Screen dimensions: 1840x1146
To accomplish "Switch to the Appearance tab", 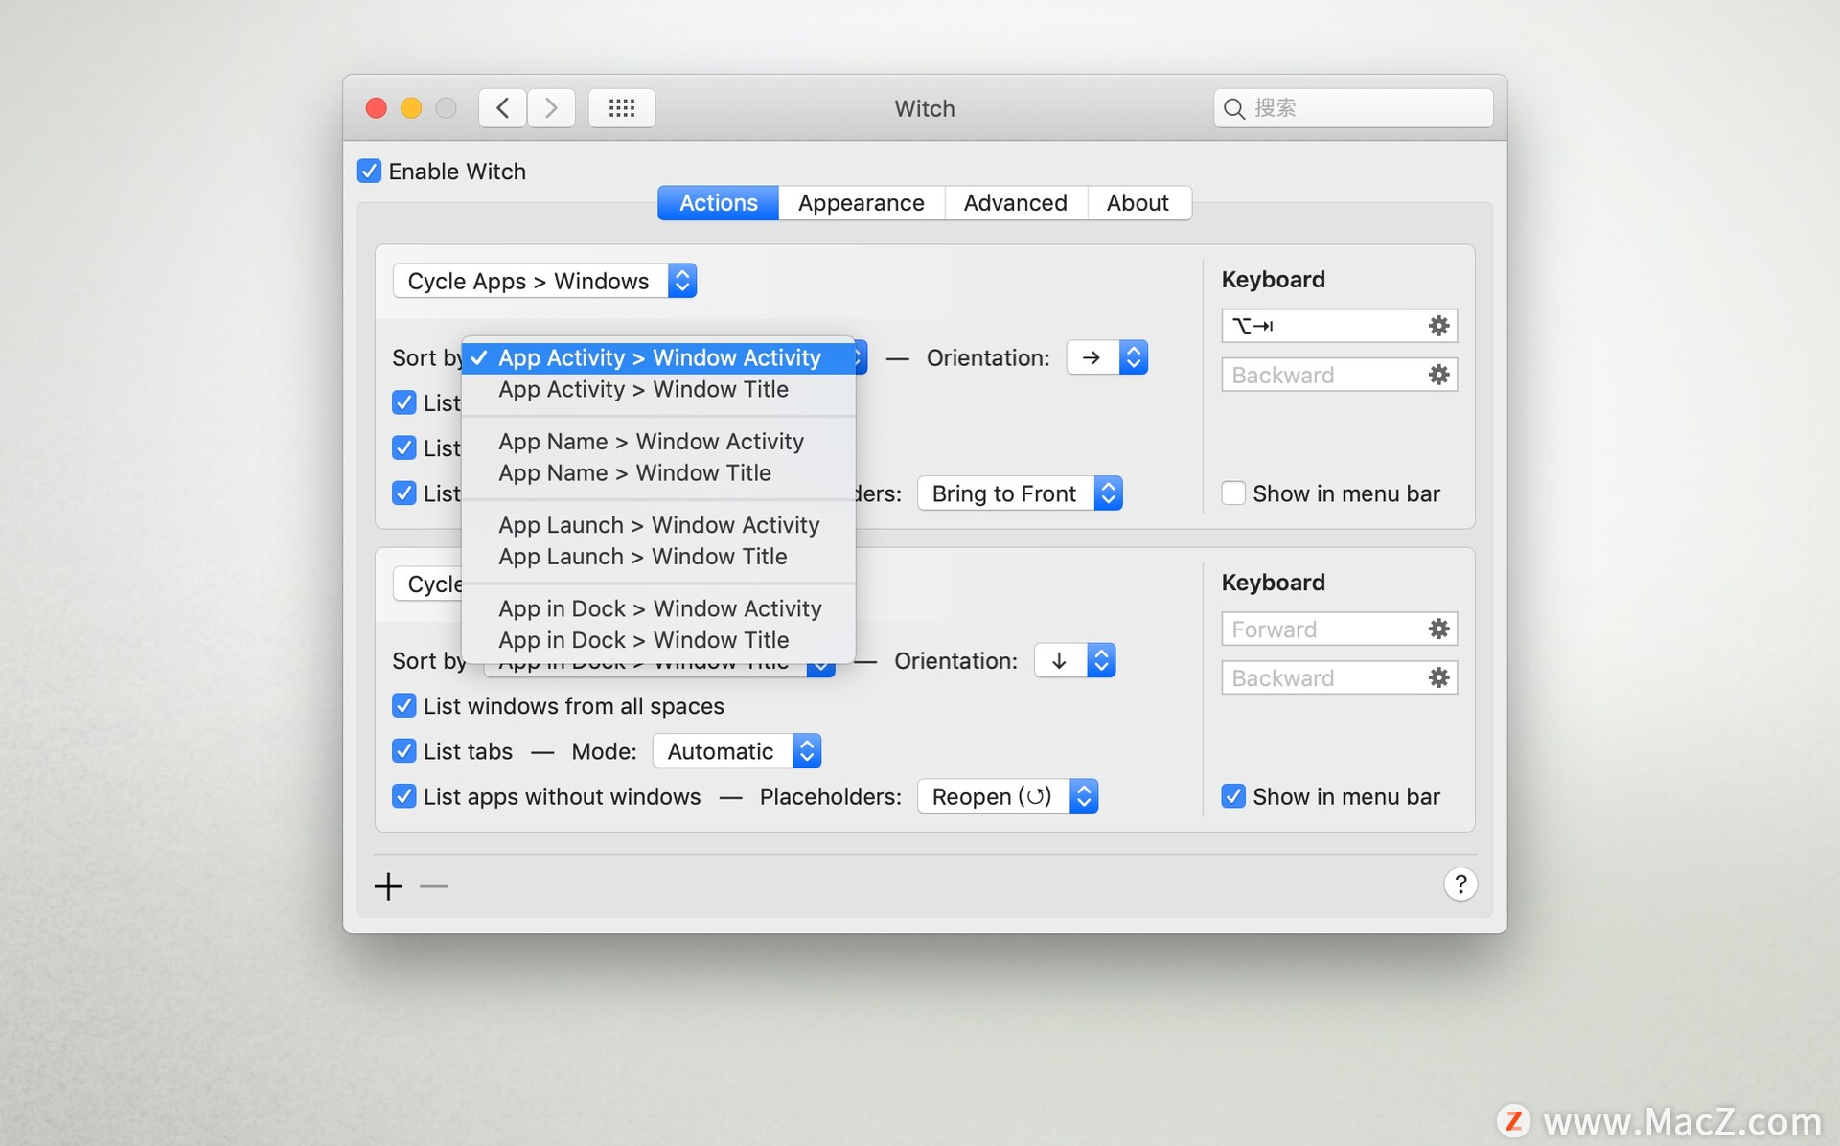I will point(861,203).
